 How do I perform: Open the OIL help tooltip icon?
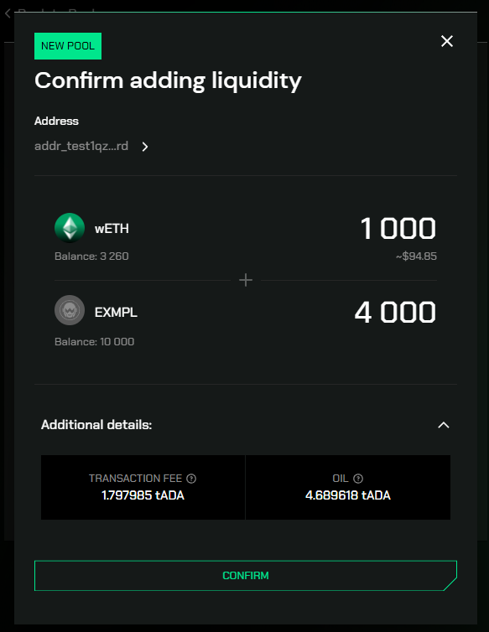coord(358,479)
